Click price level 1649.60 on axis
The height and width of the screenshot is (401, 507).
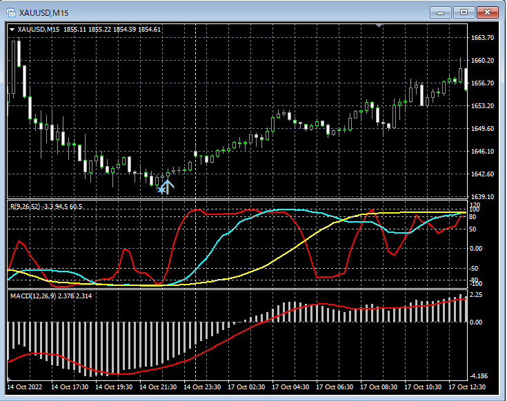pos(482,129)
